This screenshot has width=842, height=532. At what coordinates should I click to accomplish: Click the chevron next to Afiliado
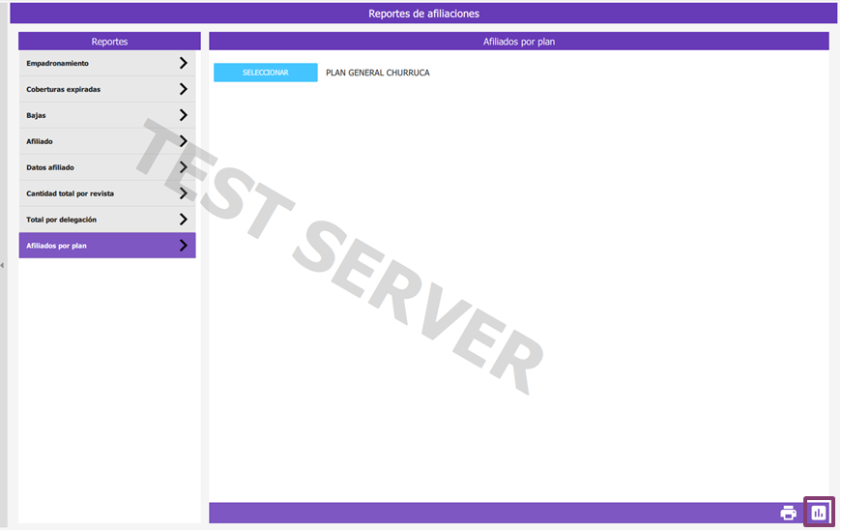tap(184, 141)
